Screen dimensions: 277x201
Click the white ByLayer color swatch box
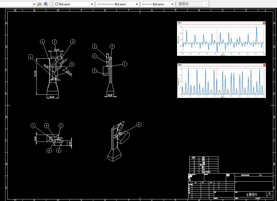pos(57,4)
